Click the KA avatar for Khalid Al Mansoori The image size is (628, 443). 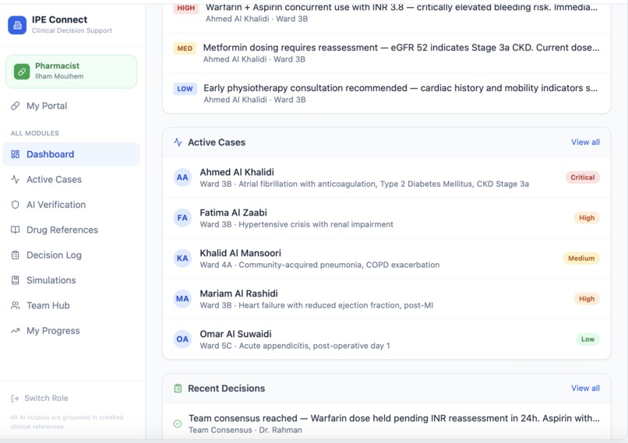pyautogui.click(x=182, y=258)
